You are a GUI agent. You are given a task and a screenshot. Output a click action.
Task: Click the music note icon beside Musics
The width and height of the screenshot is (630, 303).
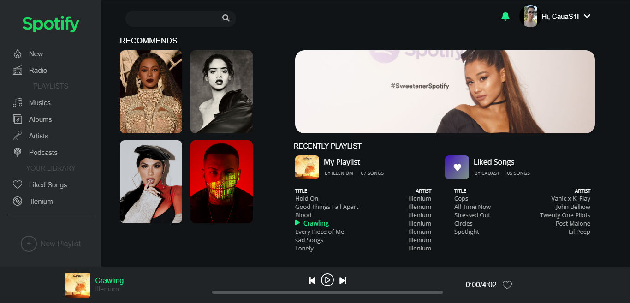tap(18, 103)
